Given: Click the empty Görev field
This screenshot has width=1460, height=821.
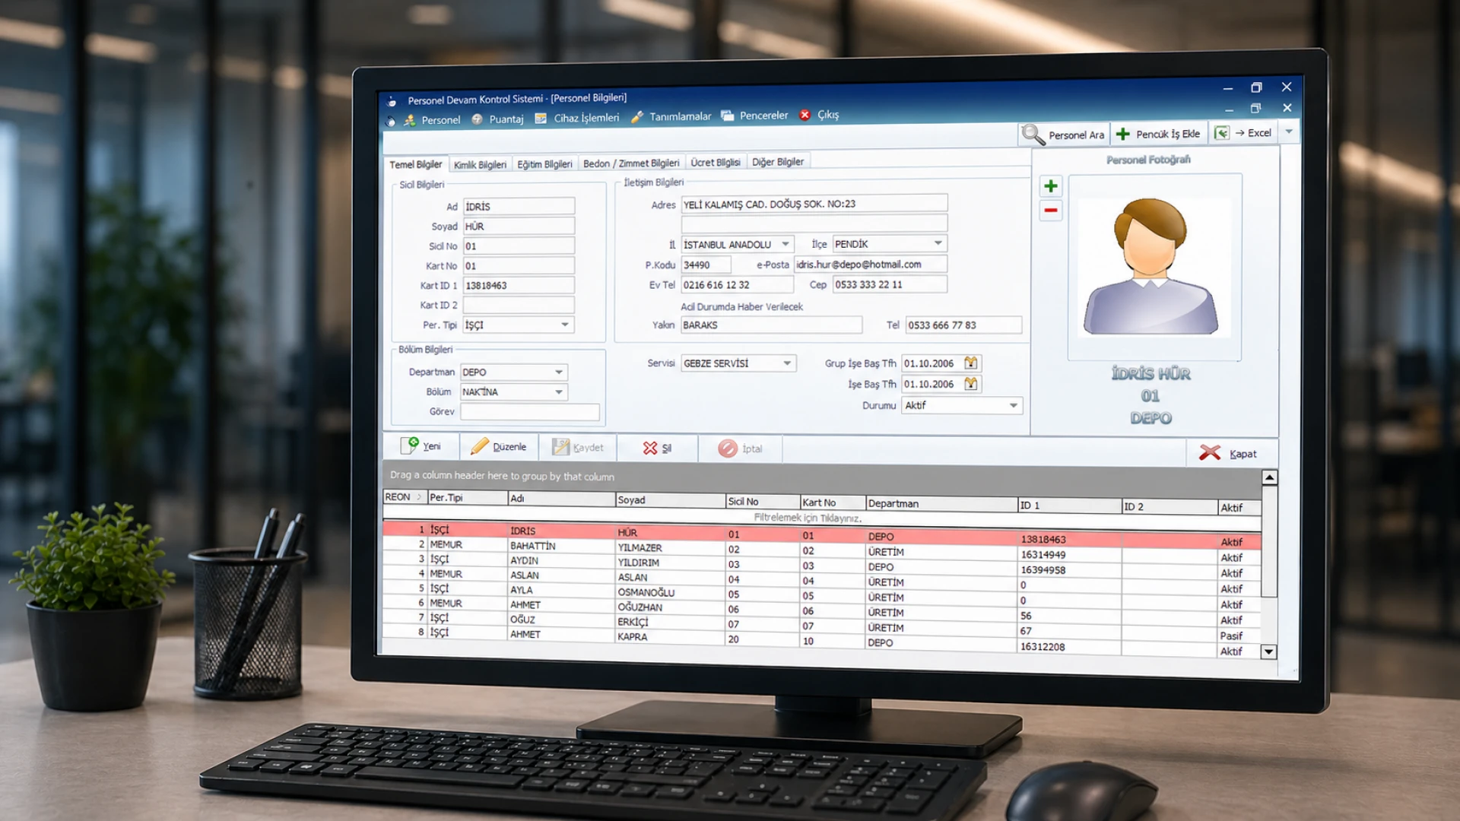Looking at the screenshot, I should [530, 412].
